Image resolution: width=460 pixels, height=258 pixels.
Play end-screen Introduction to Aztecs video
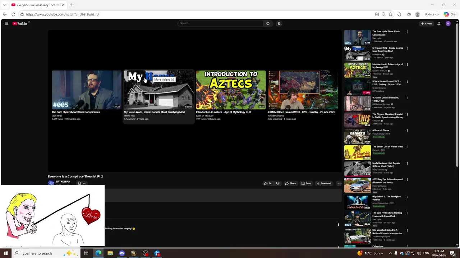tap(231, 90)
